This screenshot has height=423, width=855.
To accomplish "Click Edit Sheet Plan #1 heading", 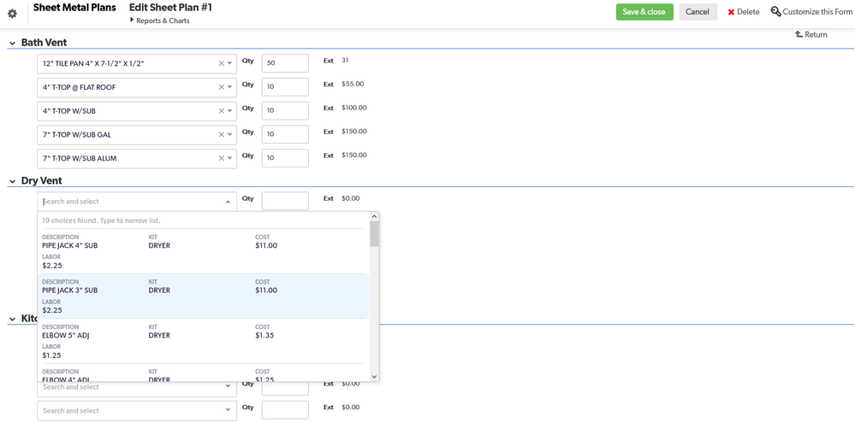I will (x=170, y=8).
